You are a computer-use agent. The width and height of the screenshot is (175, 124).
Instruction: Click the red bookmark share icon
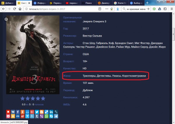coord(8,112)
